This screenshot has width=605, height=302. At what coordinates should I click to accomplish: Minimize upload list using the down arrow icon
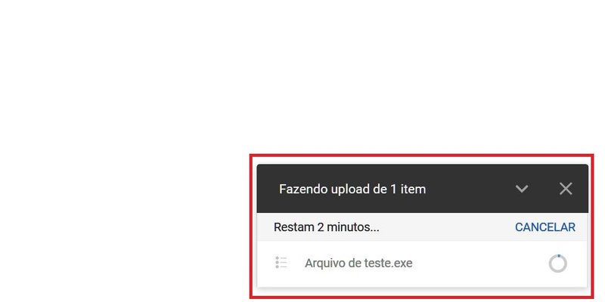(522, 189)
